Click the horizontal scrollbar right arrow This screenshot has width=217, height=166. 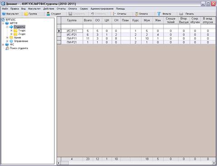pyautogui.click(x=214, y=163)
